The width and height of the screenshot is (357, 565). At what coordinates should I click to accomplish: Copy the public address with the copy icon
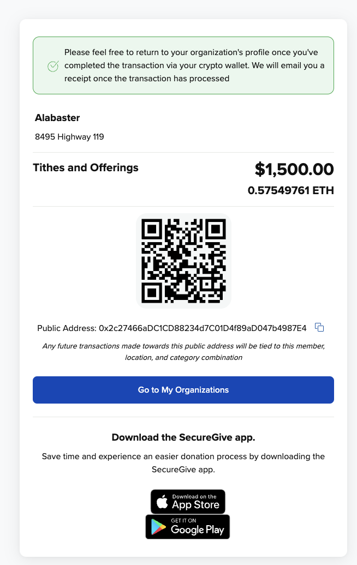pyautogui.click(x=320, y=327)
